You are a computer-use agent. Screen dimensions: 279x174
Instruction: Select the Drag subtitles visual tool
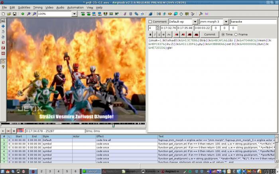(x=3, y=26)
